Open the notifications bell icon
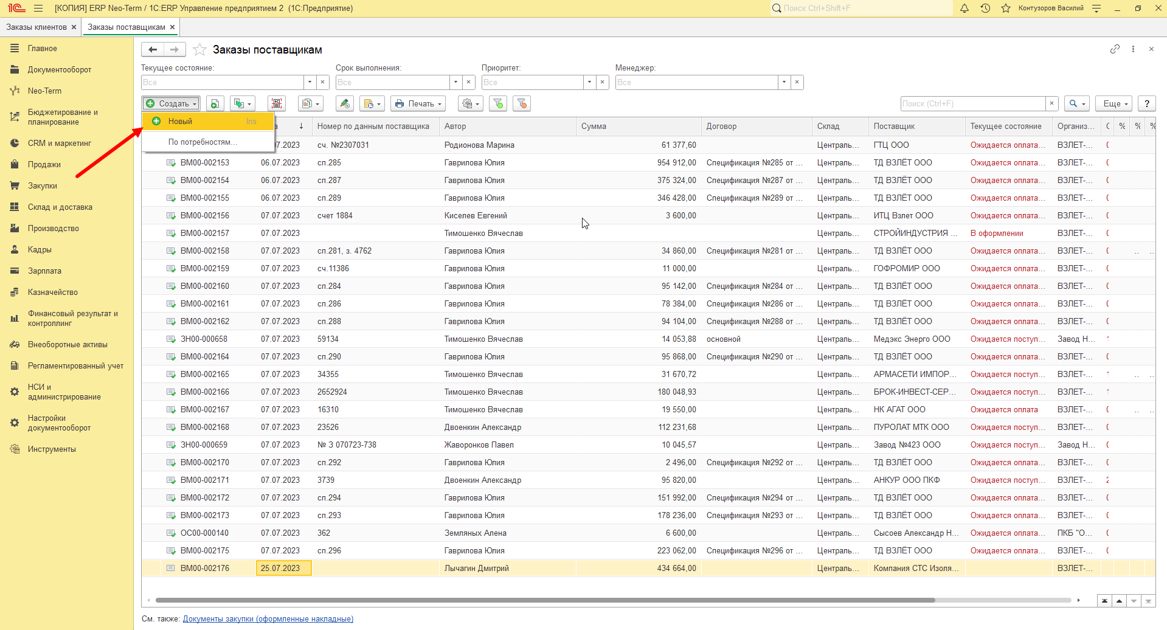Viewport: 1167px width, 630px height. (964, 9)
